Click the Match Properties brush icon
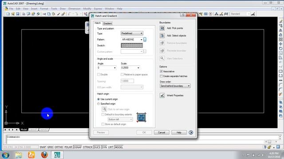The image size is (284, 159). [58, 14]
